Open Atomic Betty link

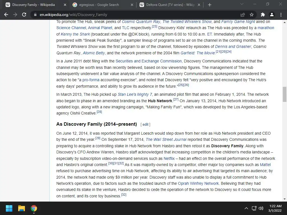[94, 53]
